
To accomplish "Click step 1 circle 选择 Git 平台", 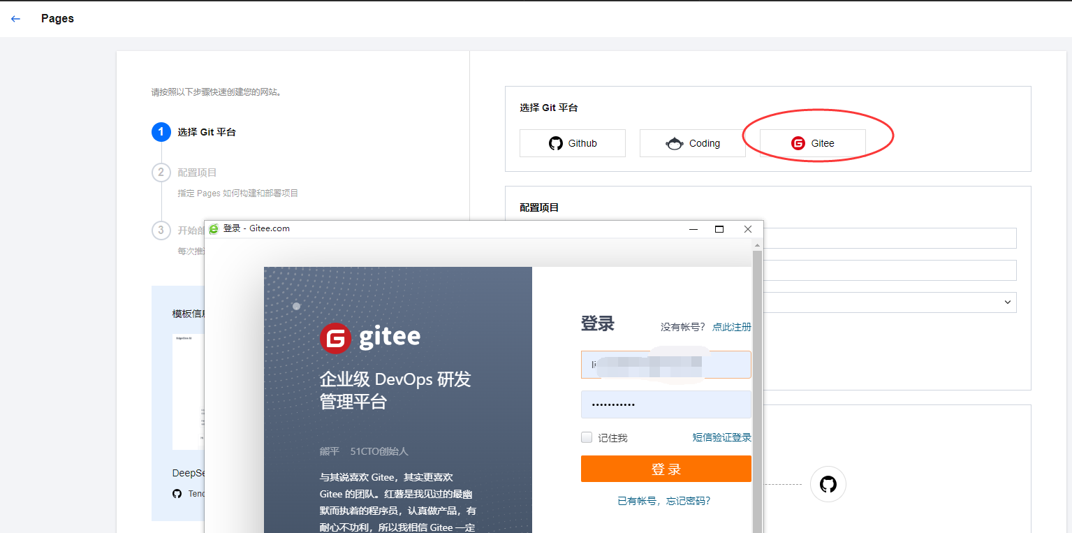I will click(x=161, y=132).
